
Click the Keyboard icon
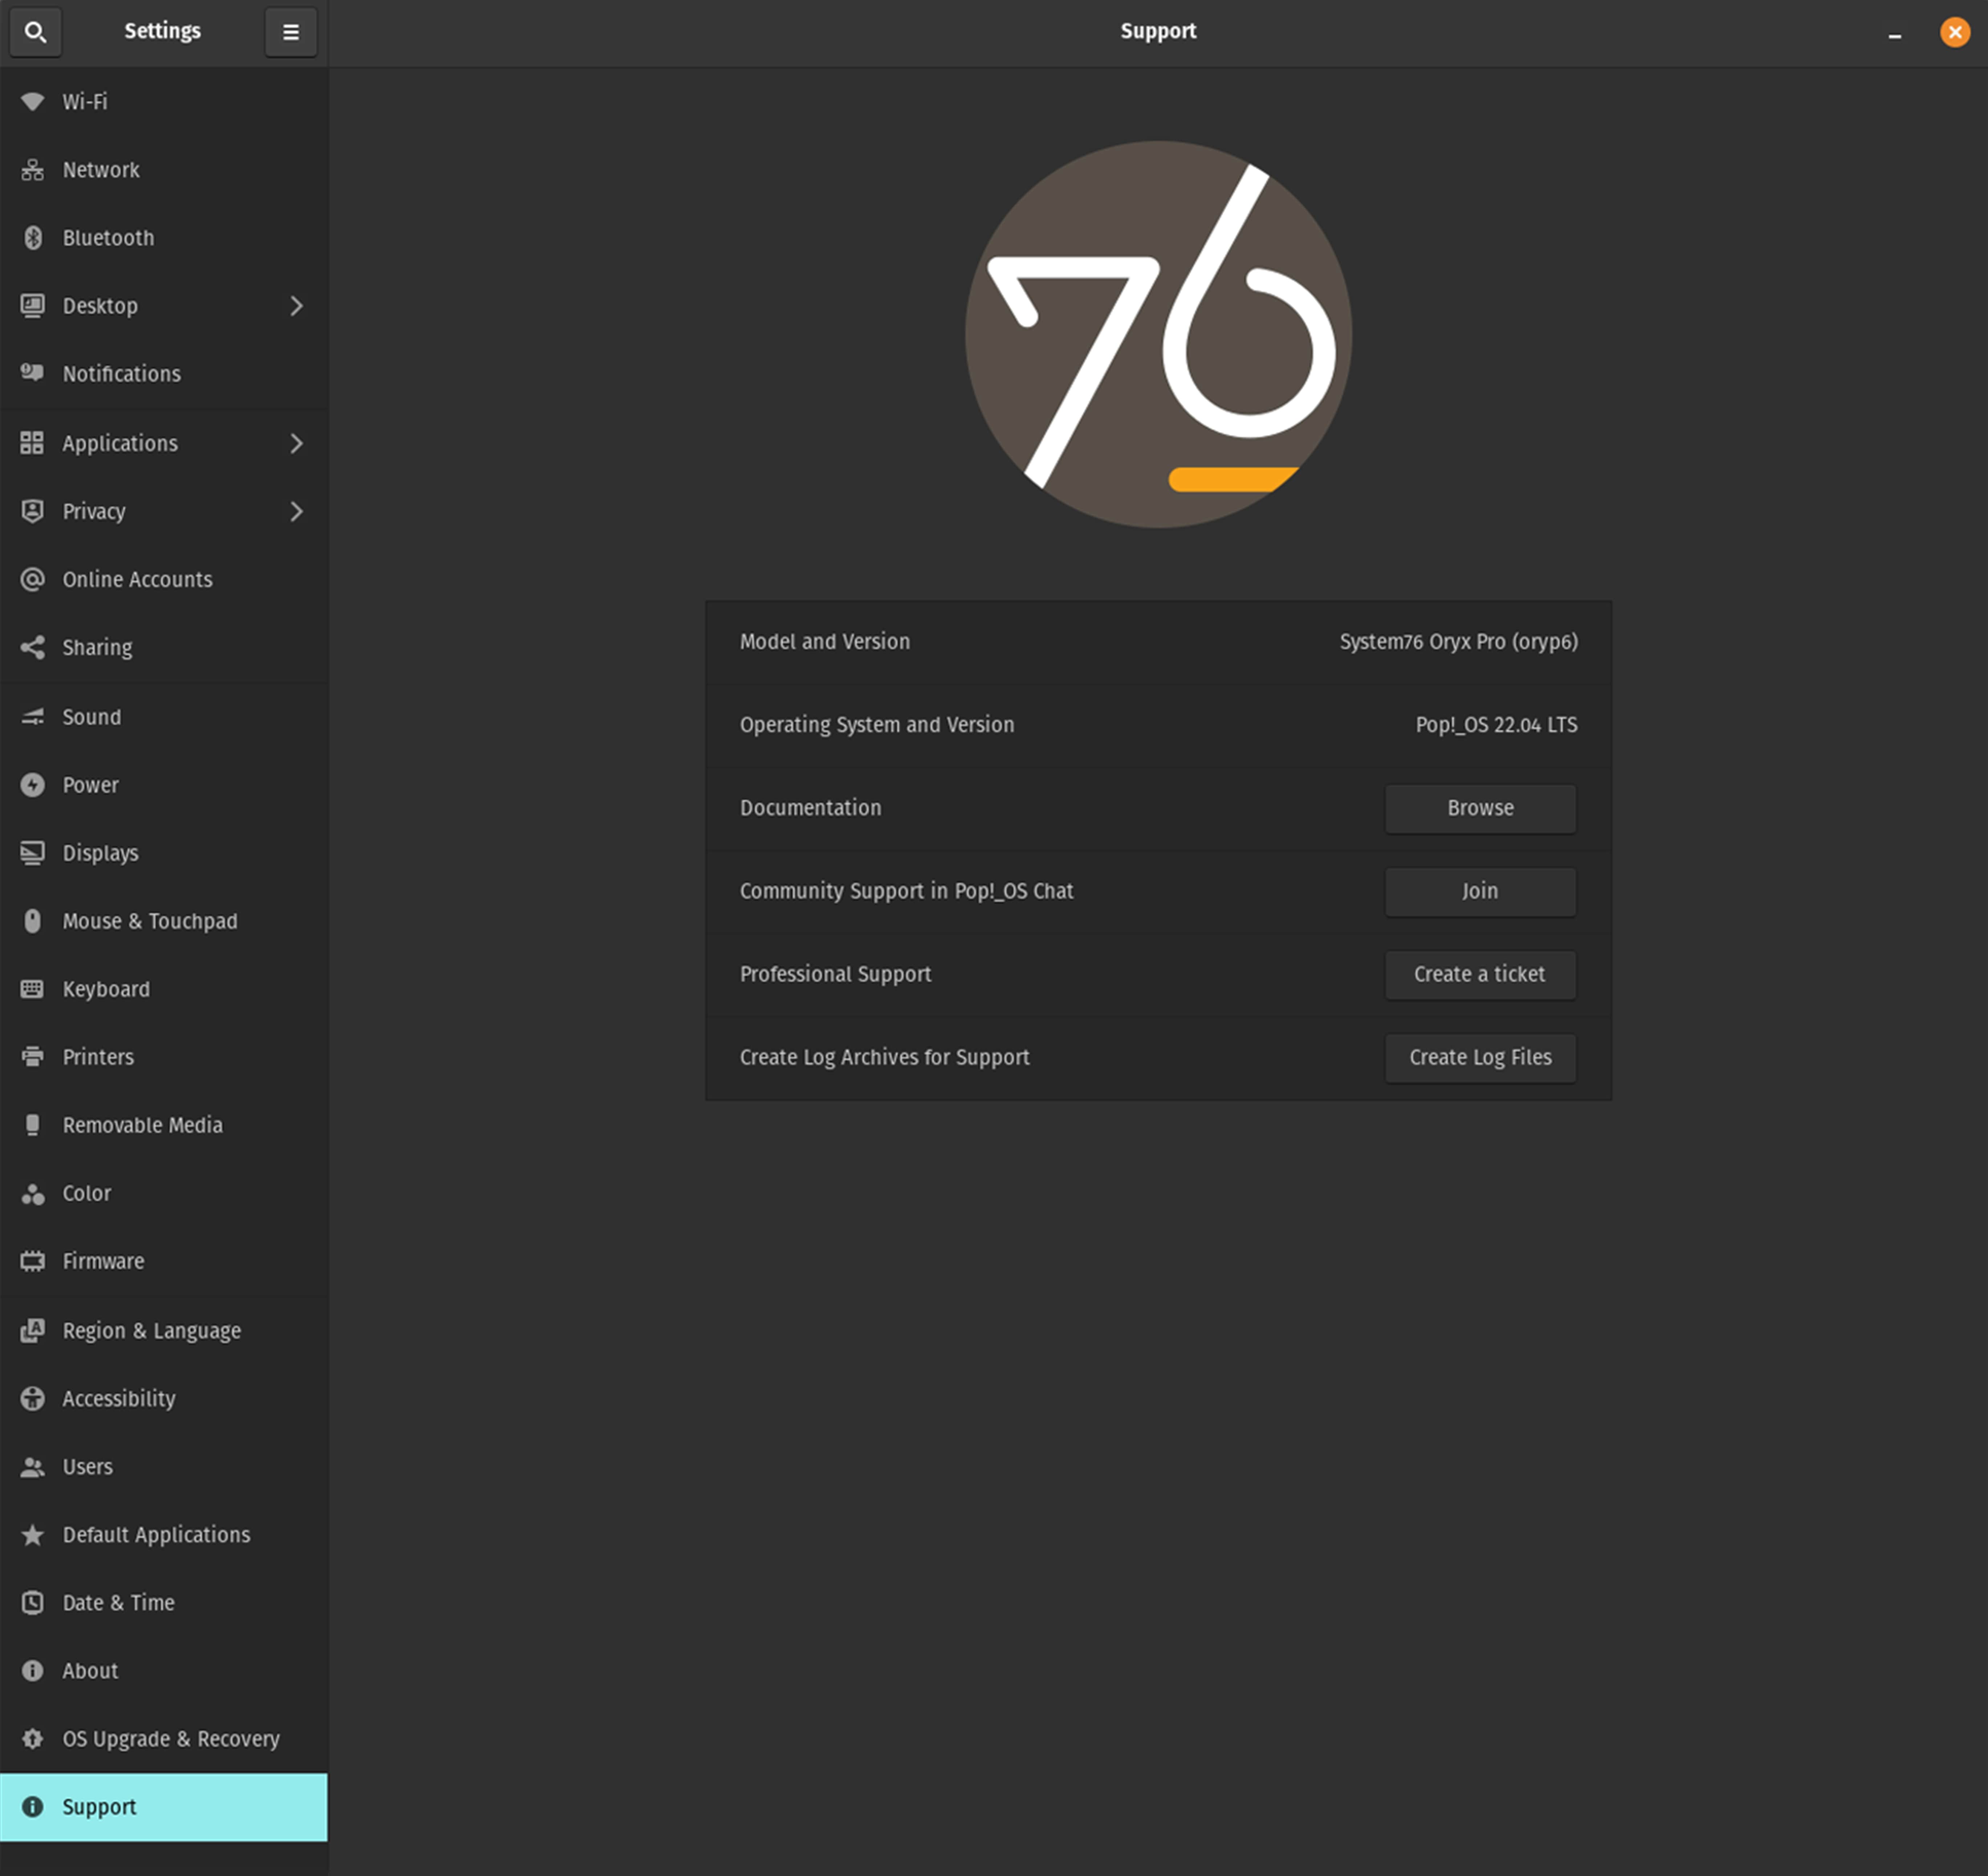tap(32, 989)
